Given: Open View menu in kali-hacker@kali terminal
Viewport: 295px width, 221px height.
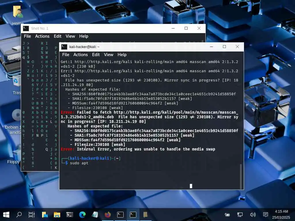Looking at the screenshot, I should tap(109, 55).
